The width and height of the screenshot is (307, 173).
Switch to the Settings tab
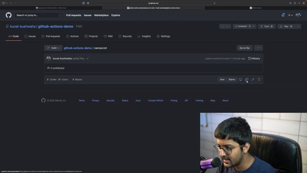pyautogui.click(x=163, y=37)
